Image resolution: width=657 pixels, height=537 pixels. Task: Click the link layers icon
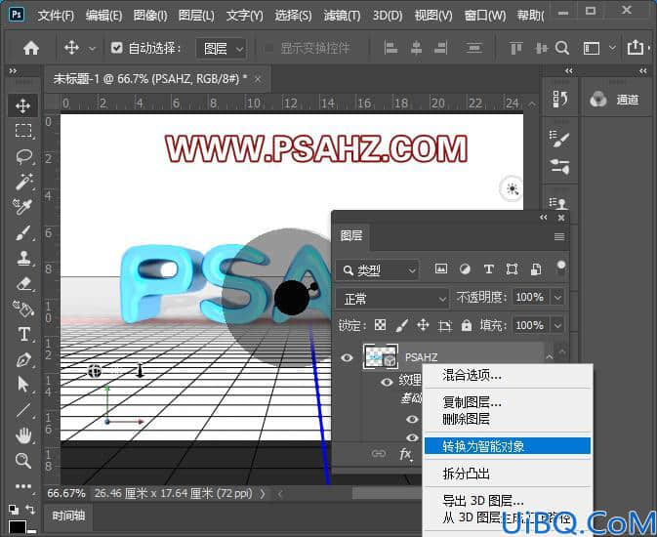(x=379, y=453)
